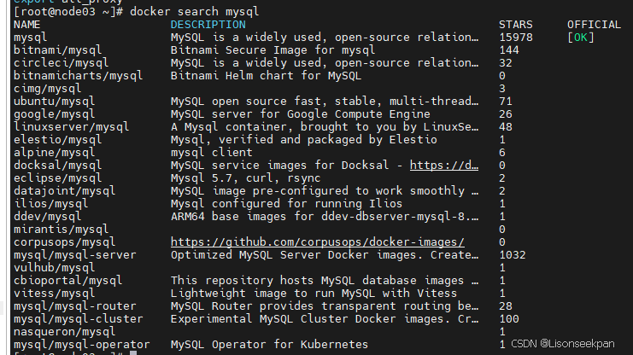Click 'Experimental MySQL Cluster Docker images' description
Screen dimensions: 633x355
pyautogui.click(x=324, y=319)
